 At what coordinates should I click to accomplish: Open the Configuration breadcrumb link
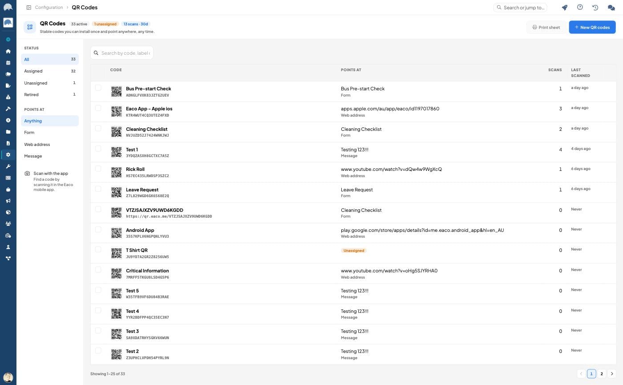49,8
